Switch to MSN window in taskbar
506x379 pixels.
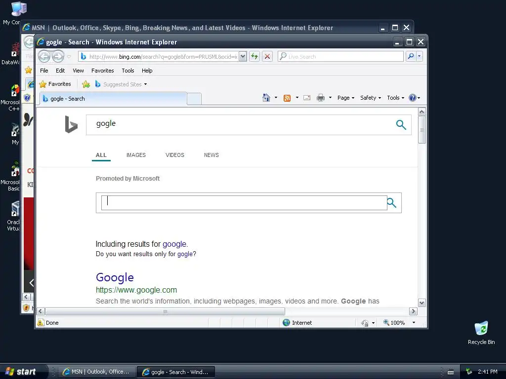[x=96, y=372]
